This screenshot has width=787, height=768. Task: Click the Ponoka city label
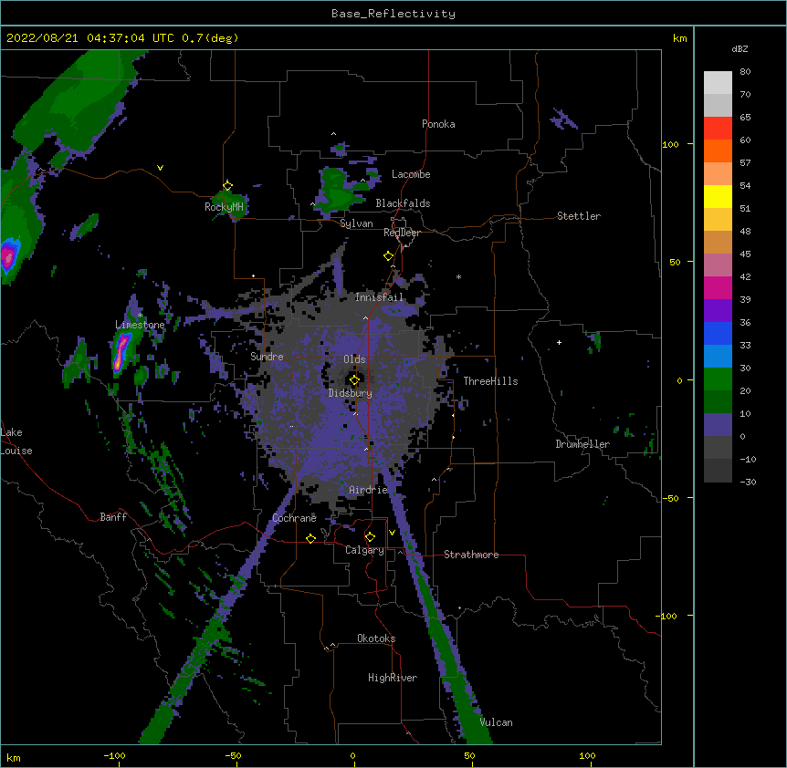point(438,124)
